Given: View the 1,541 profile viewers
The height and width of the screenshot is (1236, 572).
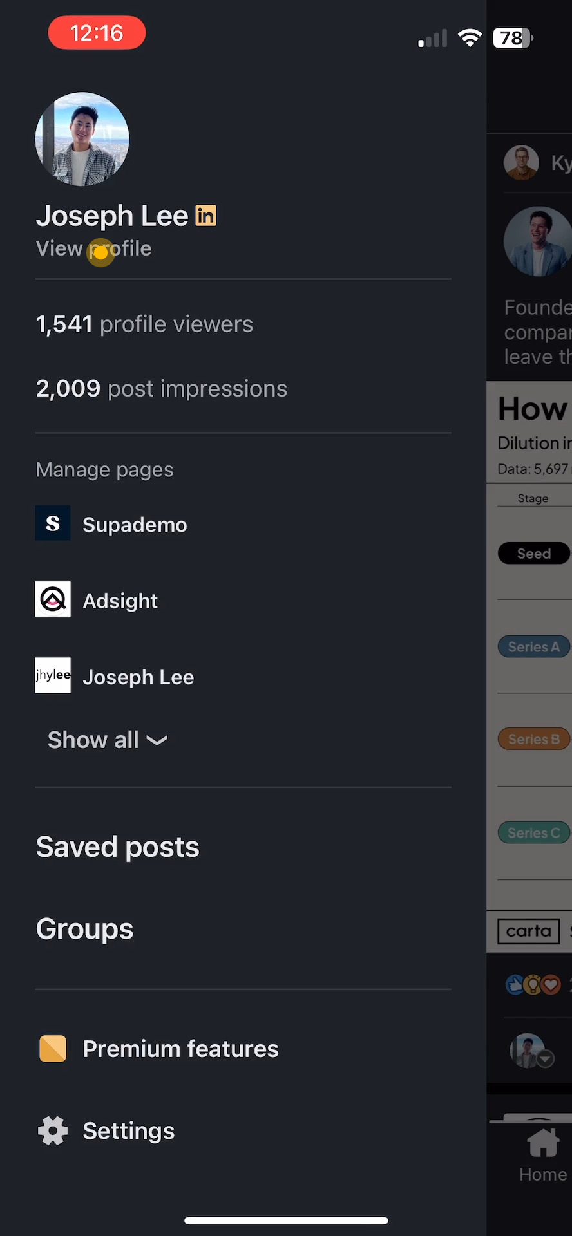Looking at the screenshot, I should 144,324.
